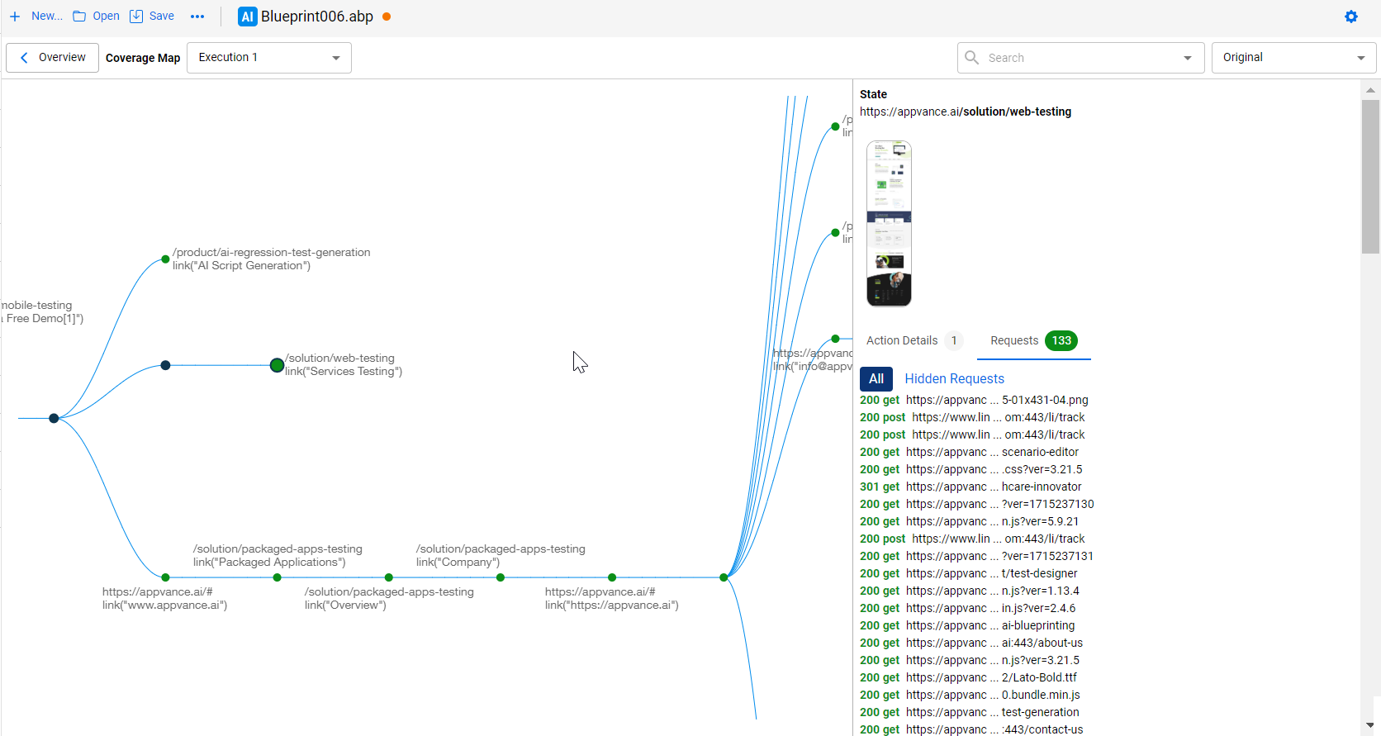Image resolution: width=1381 pixels, height=736 pixels.
Task: Open request ending 0.bundle.min.js
Action: (x=970, y=695)
